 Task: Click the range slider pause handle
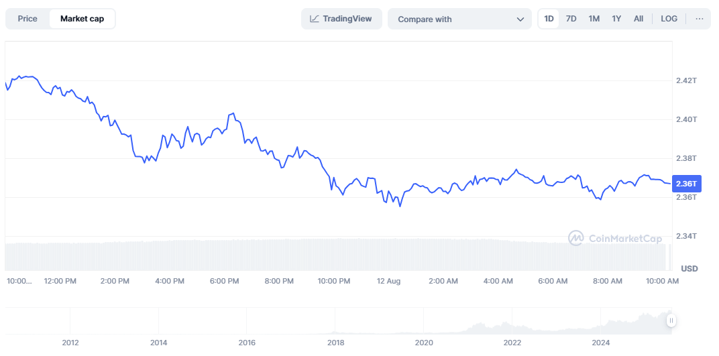click(x=671, y=320)
